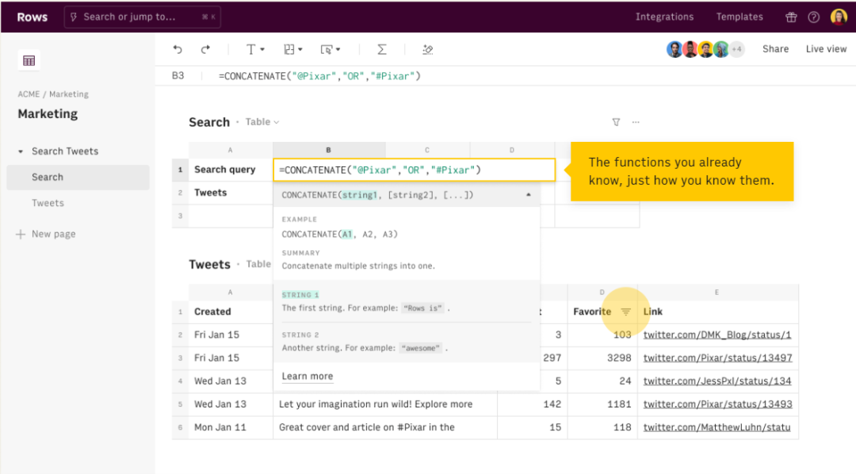The width and height of the screenshot is (856, 474).
Task: Click the redo arrow icon
Action: pyautogui.click(x=205, y=49)
